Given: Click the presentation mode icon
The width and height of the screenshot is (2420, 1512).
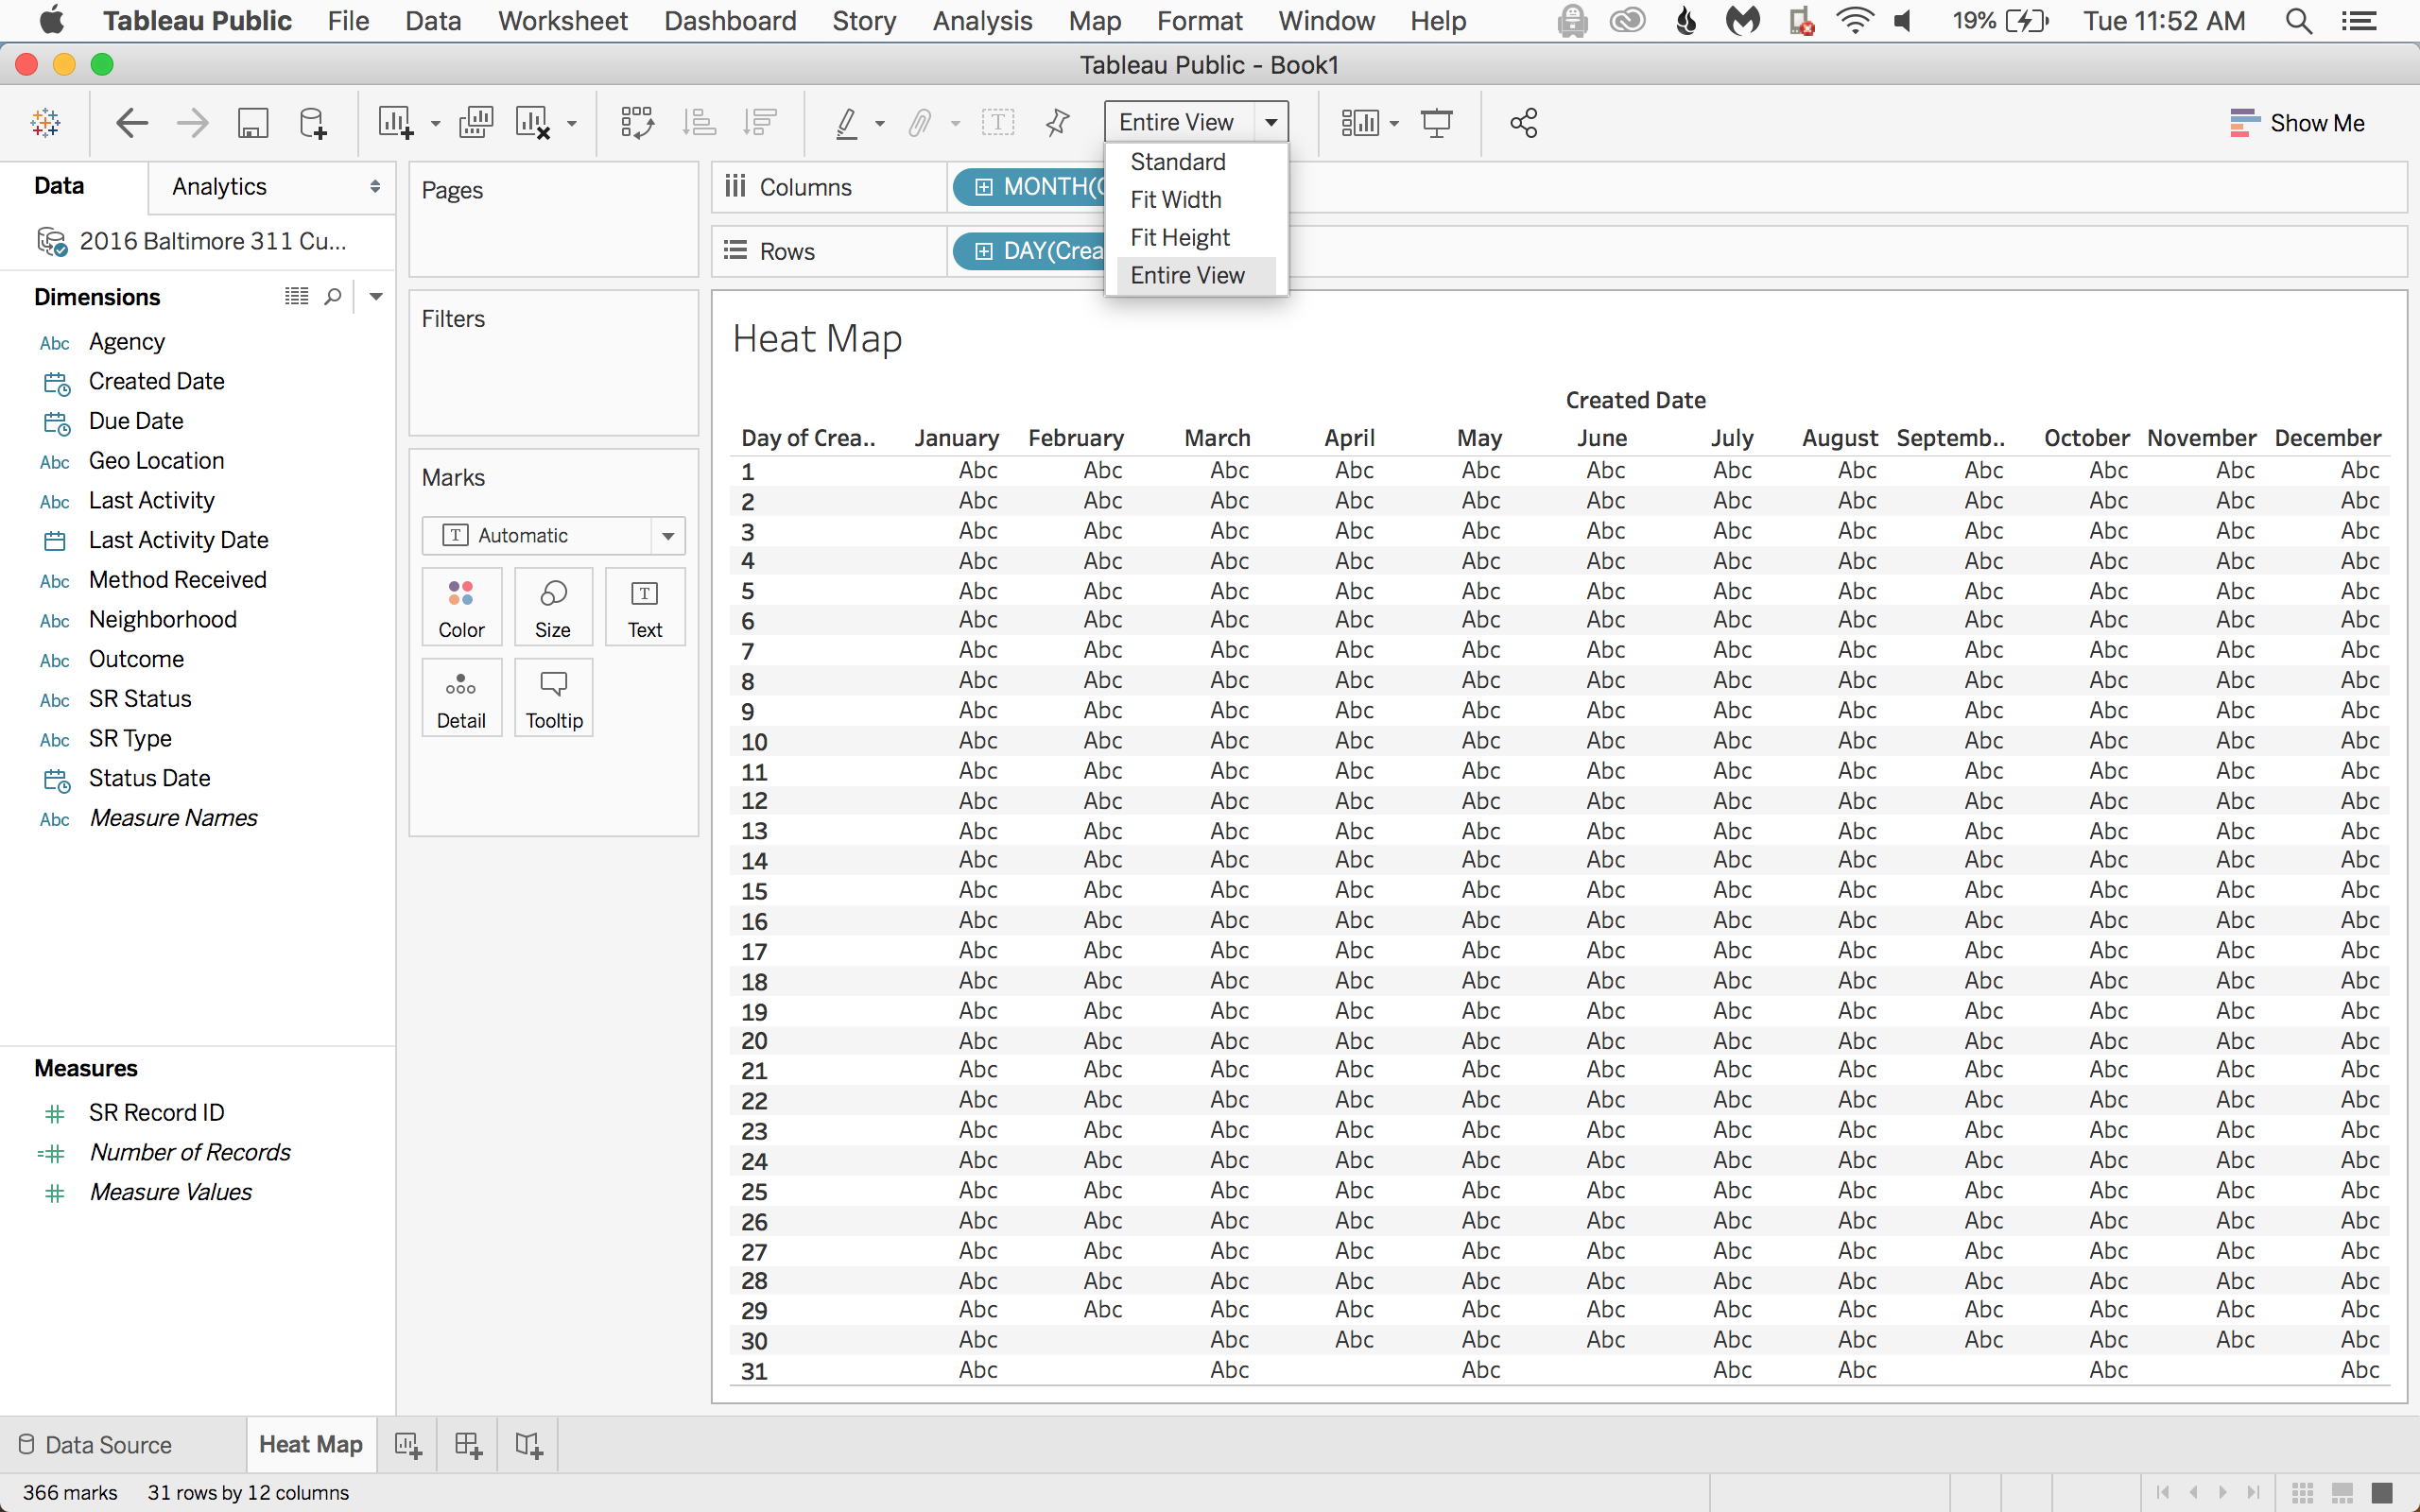Looking at the screenshot, I should click(1437, 123).
